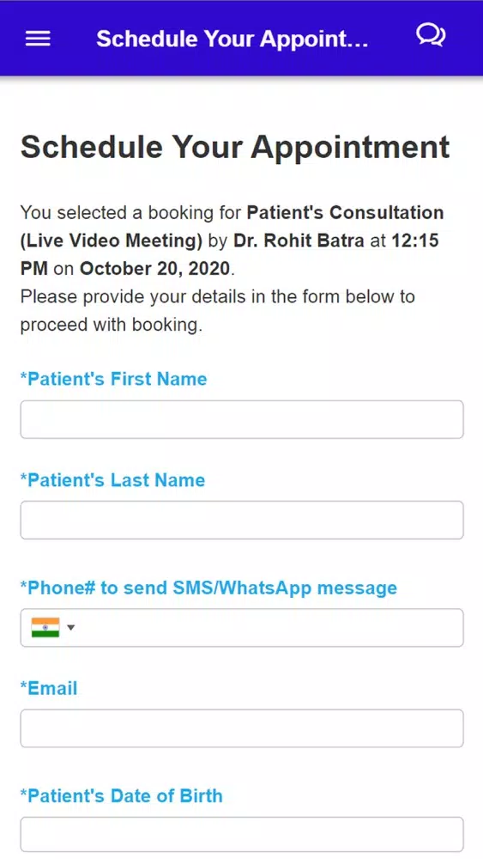
Task: Click the *Patient's Date of Birth label
Action: (122, 796)
